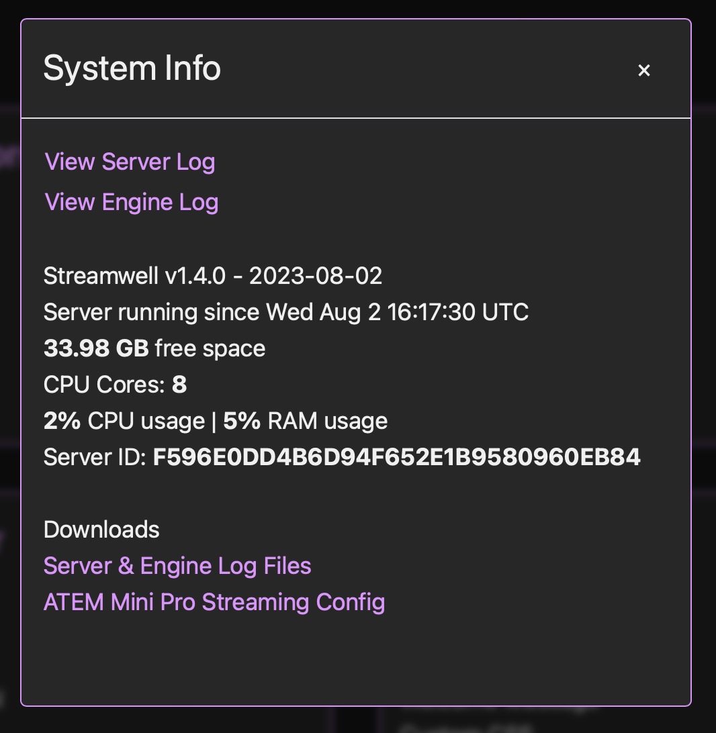
Task: Download ATEM Mini Pro Streaming Config
Action: pyautogui.click(x=214, y=602)
